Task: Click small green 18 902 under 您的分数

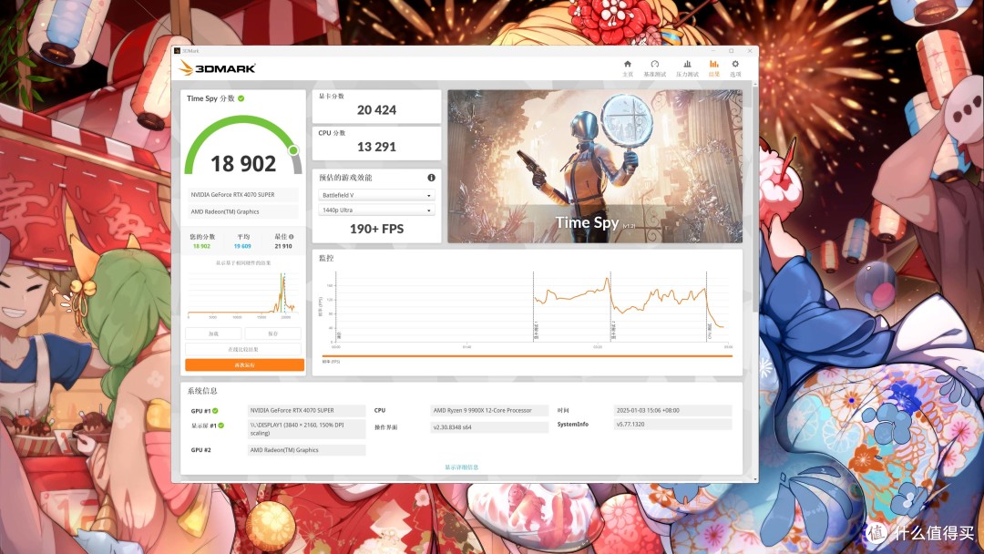Action: 201,247
